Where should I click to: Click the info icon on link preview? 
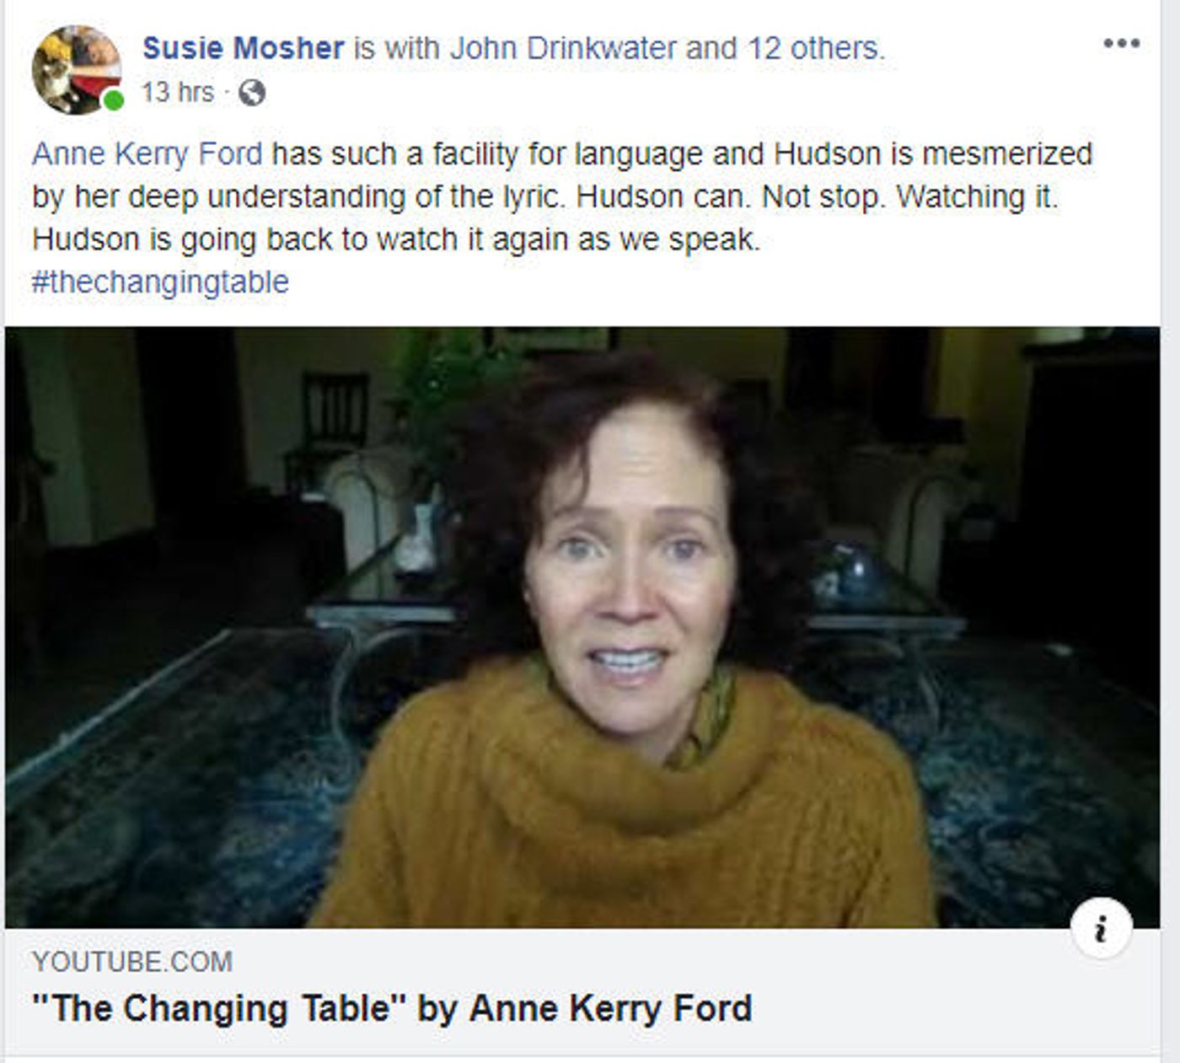coord(1101,928)
